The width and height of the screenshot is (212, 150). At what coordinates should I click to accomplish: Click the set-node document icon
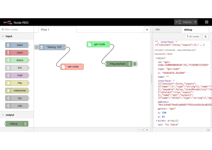[63, 66]
